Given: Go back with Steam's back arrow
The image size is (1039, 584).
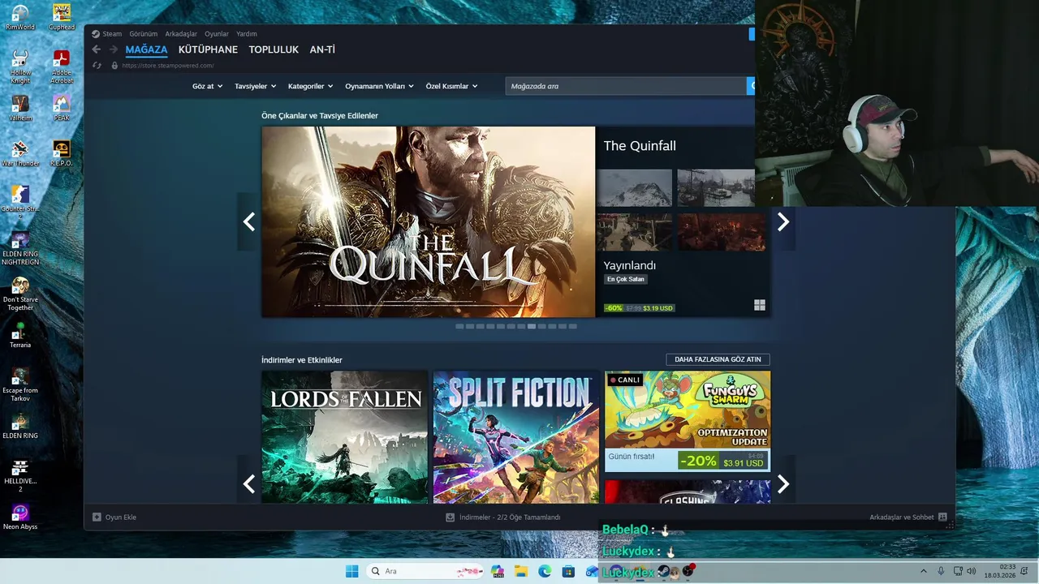Looking at the screenshot, I should 97,49.
